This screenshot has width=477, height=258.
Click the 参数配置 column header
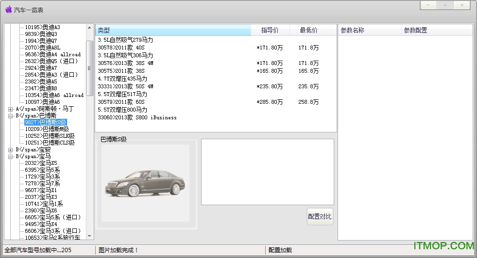click(x=415, y=31)
